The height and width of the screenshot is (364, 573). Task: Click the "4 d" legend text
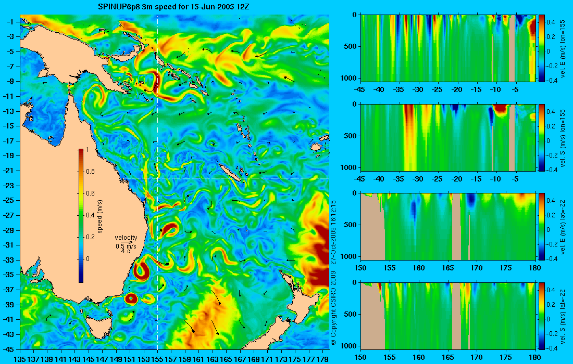126,251
